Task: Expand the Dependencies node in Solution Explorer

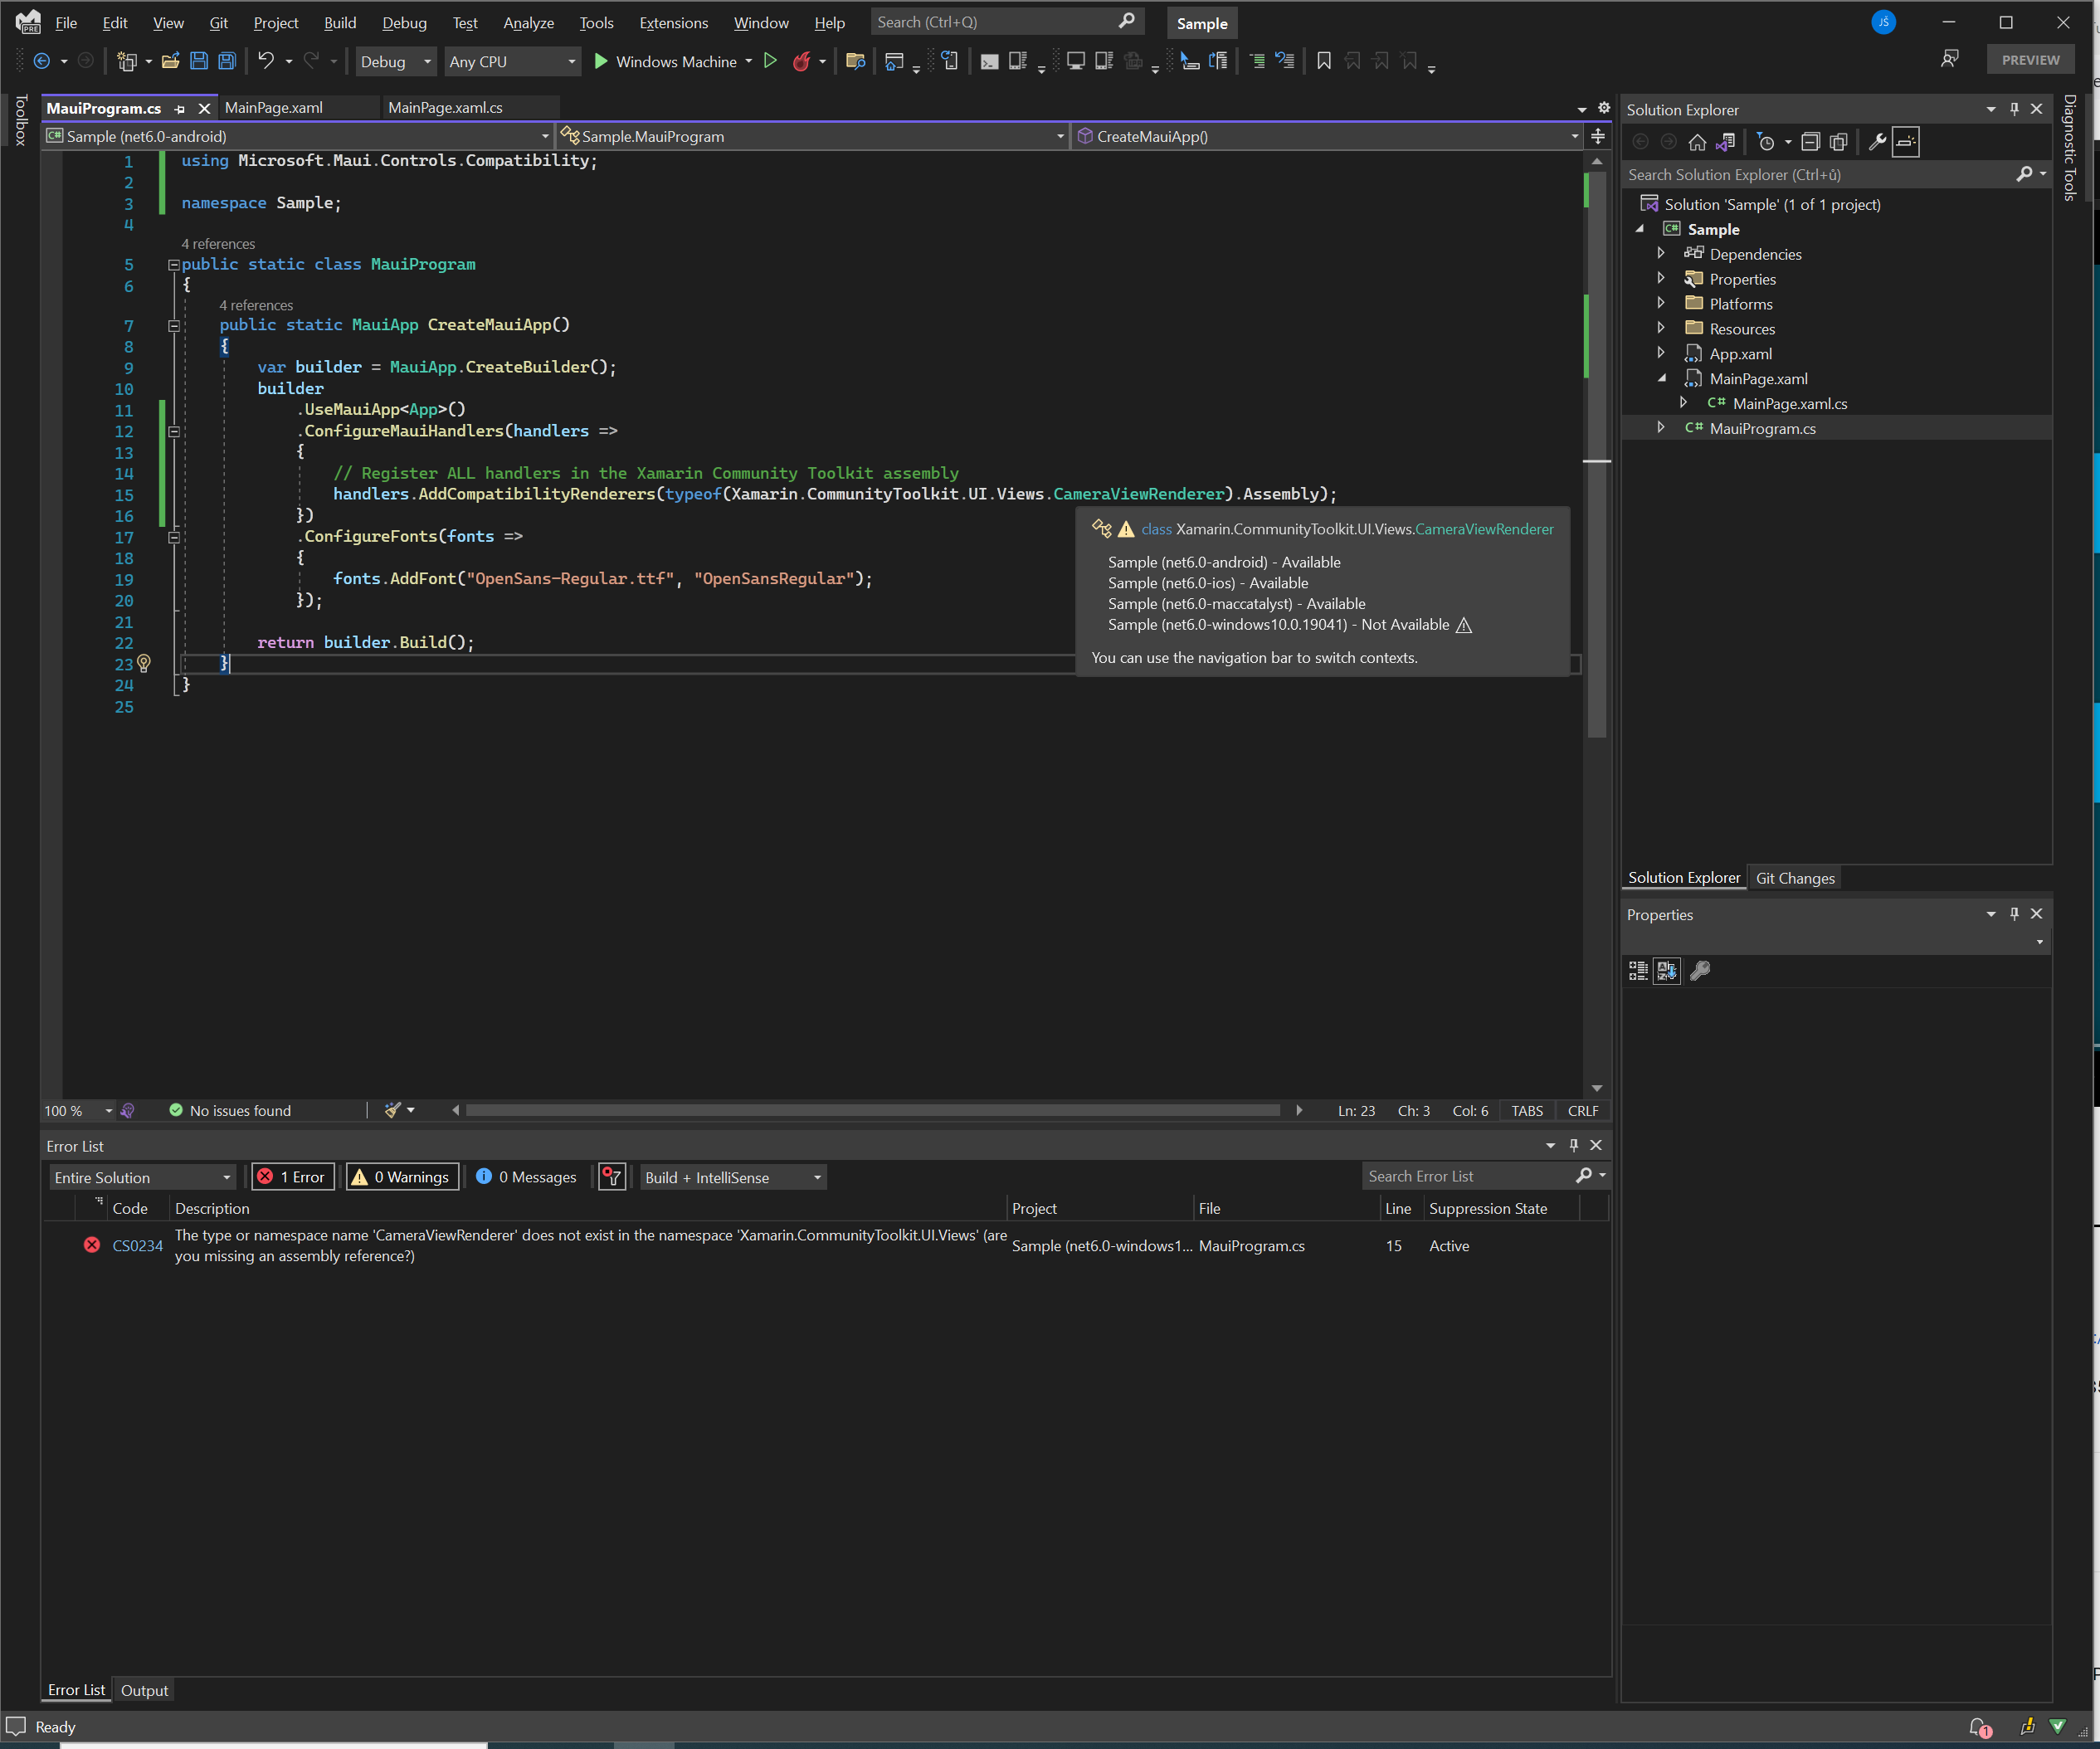Action: click(x=1661, y=254)
